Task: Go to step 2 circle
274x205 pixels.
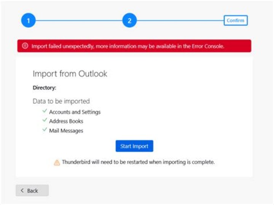Action: tap(129, 21)
